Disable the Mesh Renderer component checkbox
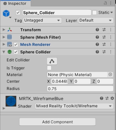116x130 pixels. [x=16, y=45]
